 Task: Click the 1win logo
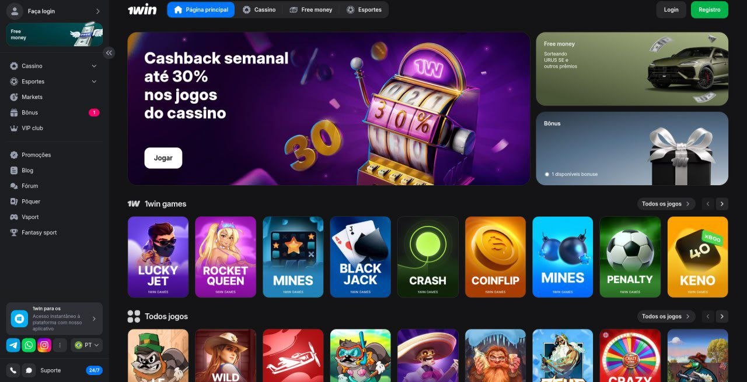[x=142, y=9]
